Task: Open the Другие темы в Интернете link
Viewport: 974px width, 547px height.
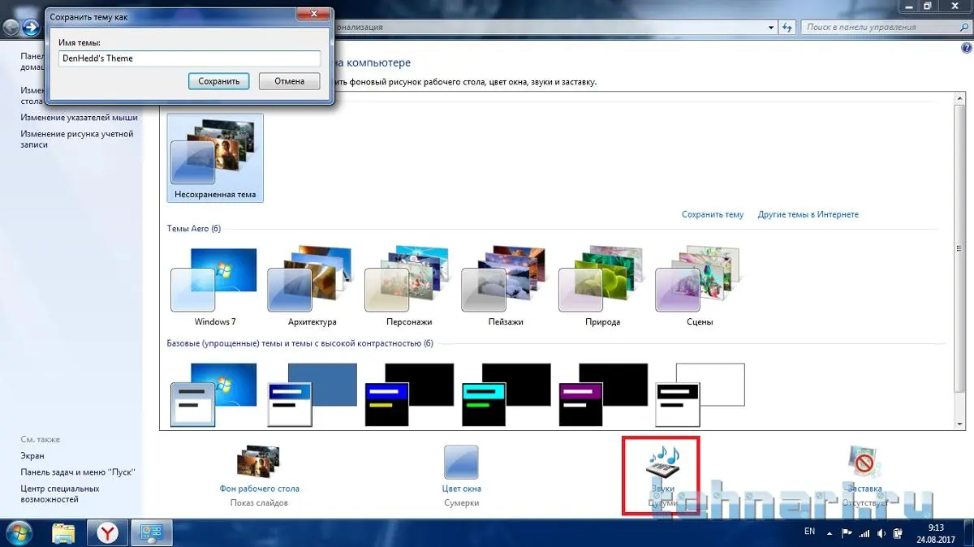Action: [x=808, y=215]
